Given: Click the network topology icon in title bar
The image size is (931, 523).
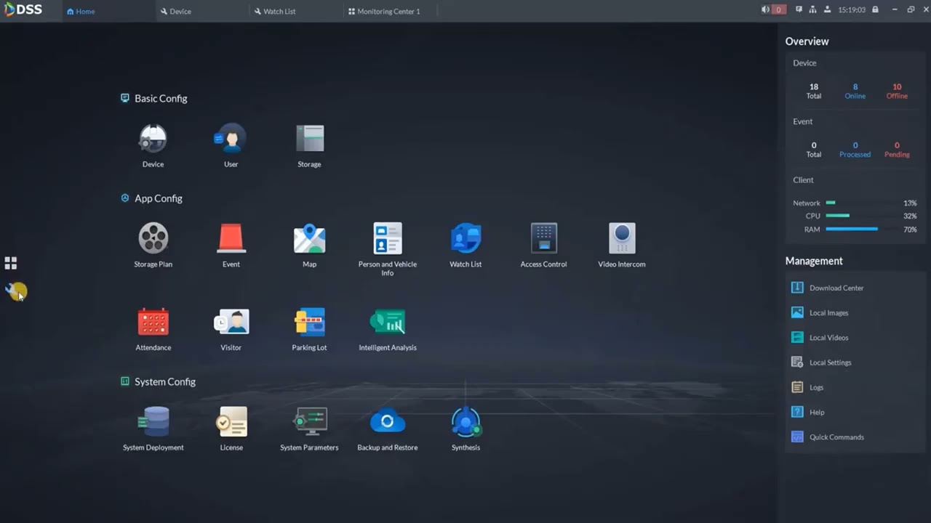Looking at the screenshot, I should [x=812, y=10].
